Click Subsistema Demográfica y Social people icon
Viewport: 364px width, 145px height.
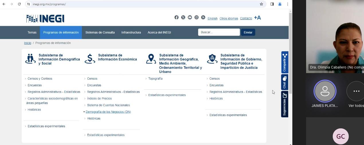pos(30,59)
